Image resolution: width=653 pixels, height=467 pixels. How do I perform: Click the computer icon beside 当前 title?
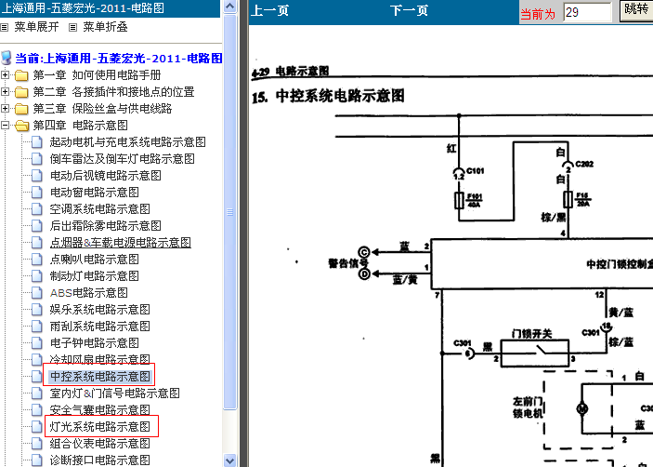pyautogui.click(x=7, y=58)
